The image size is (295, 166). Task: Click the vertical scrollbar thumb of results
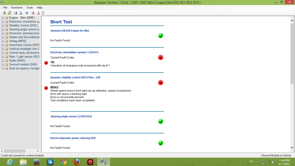tap(292, 54)
